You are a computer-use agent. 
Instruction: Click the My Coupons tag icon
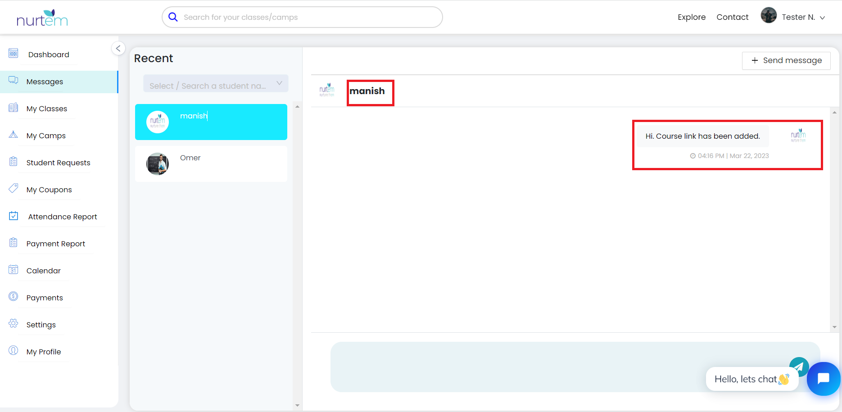point(14,188)
